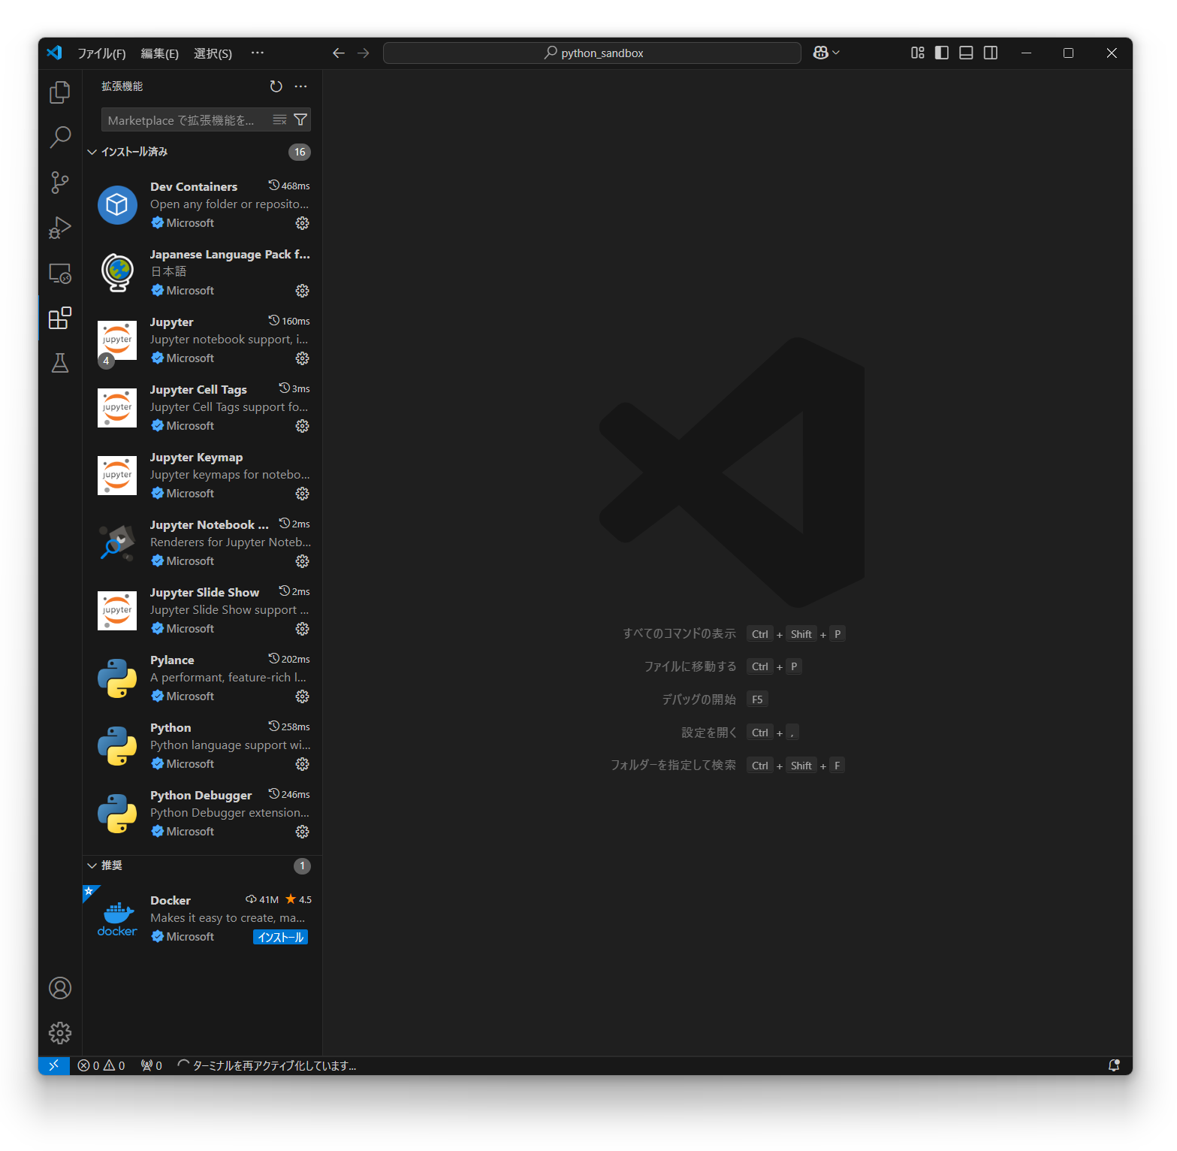Open the Copilot dropdown in the title bar

point(825,53)
